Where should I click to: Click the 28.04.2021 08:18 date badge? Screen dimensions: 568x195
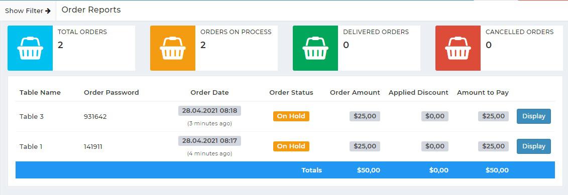209,111
